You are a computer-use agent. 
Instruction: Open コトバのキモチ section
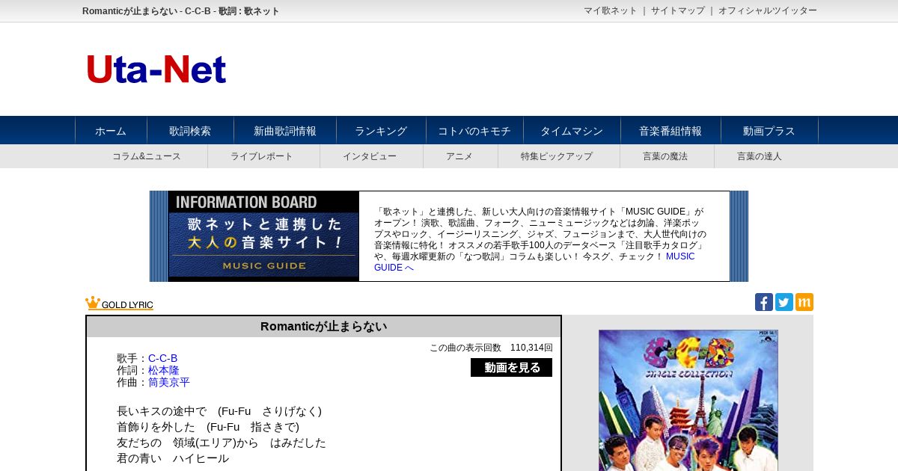click(x=474, y=131)
